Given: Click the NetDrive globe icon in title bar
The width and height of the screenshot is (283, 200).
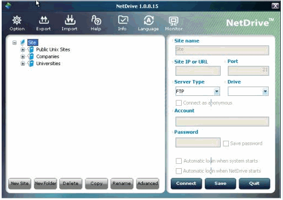Looking at the screenshot, I should click(8, 5).
